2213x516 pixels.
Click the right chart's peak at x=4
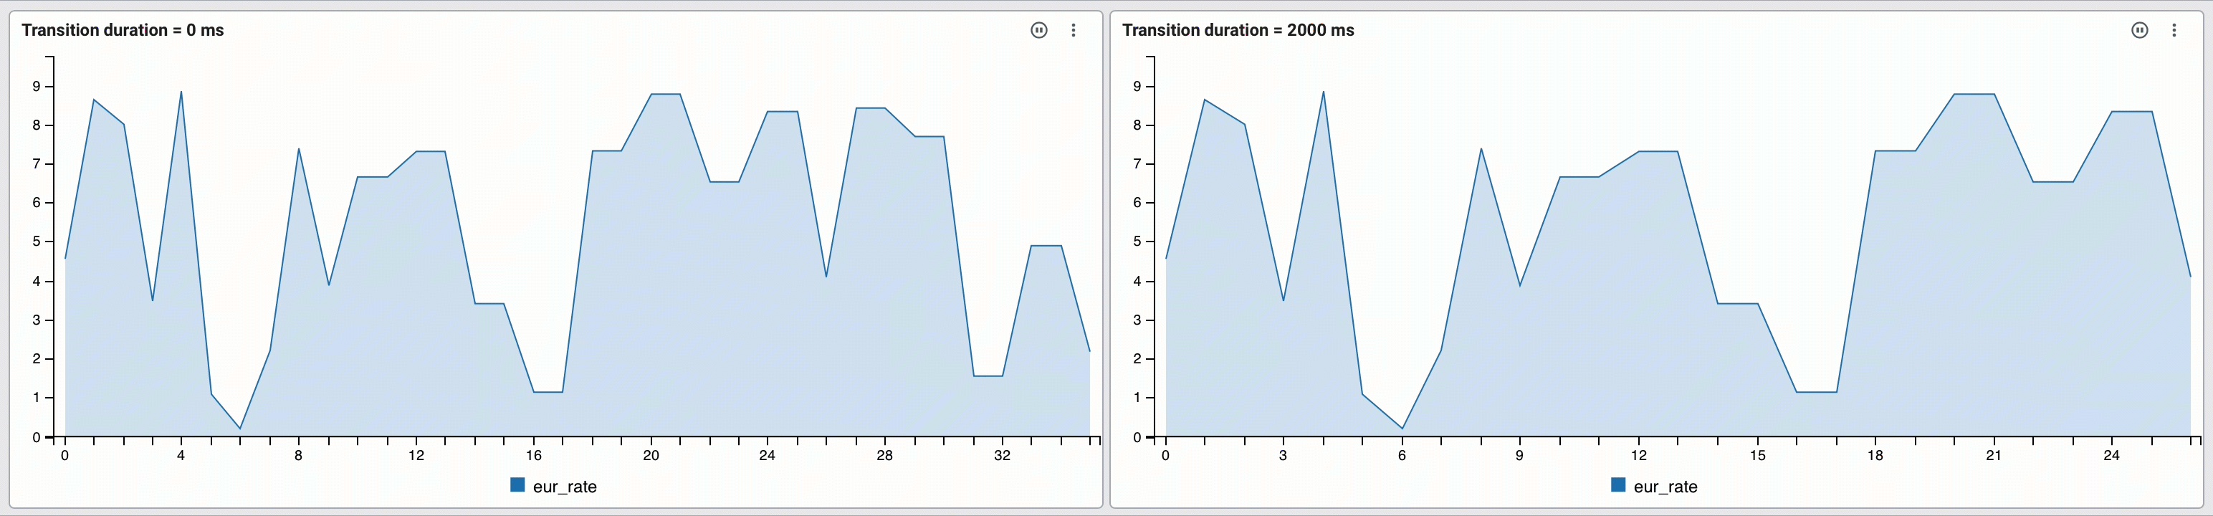(x=1323, y=92)
